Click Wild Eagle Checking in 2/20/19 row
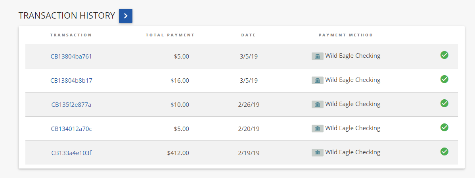Image resolution: width=475 pixels, height=178 pixels. [x=352, y=128]
